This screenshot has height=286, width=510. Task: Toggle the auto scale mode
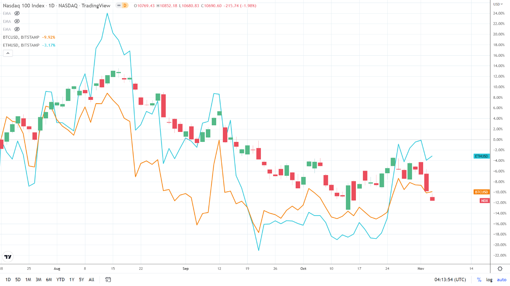click(501, 280)
